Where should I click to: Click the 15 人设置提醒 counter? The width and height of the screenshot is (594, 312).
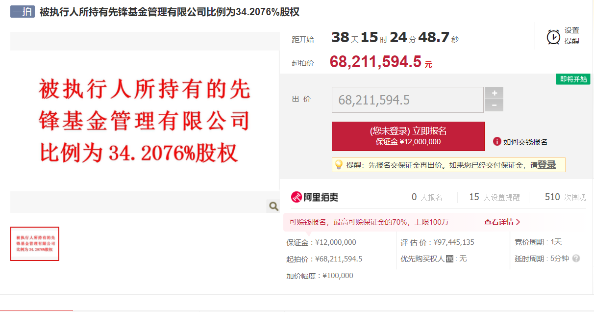click(494, 197)
